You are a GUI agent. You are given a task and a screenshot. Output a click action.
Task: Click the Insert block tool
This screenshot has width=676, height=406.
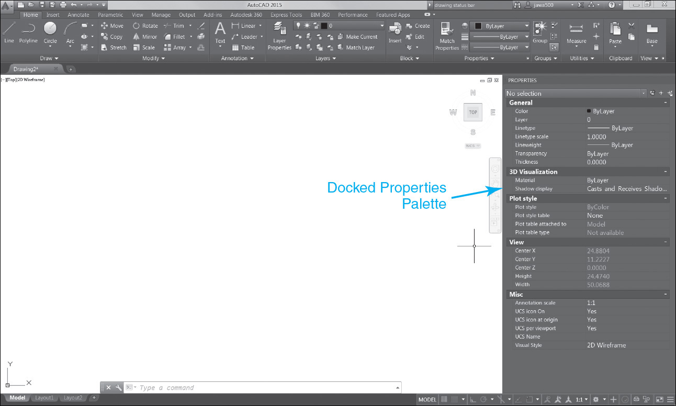click(395, 33)
